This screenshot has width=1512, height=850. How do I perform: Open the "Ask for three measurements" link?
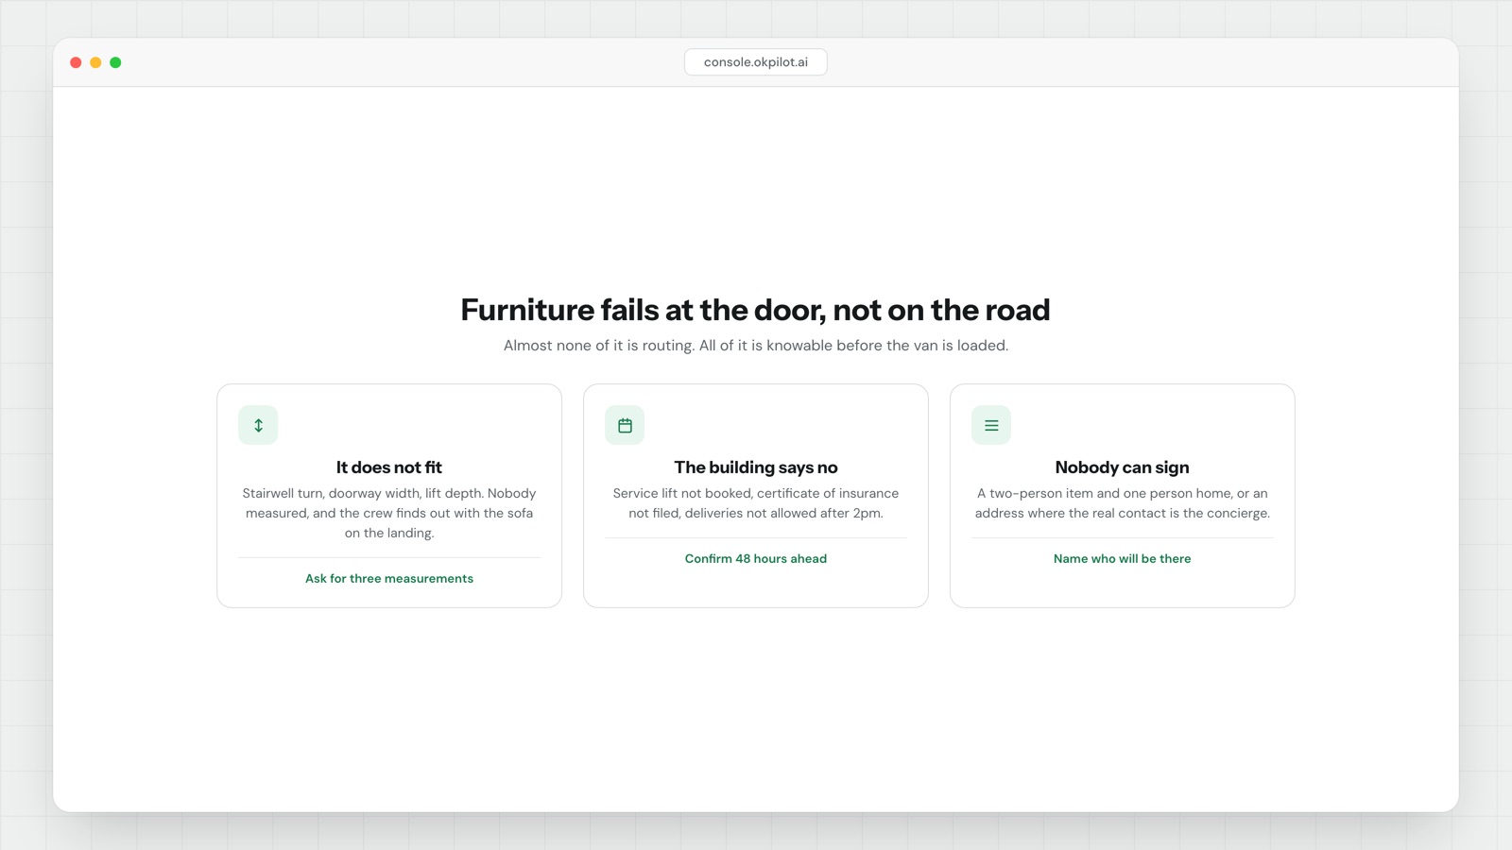[x=389, y=578]
